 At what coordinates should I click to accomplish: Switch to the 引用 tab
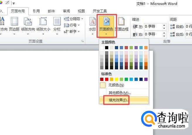click(36, 11)
